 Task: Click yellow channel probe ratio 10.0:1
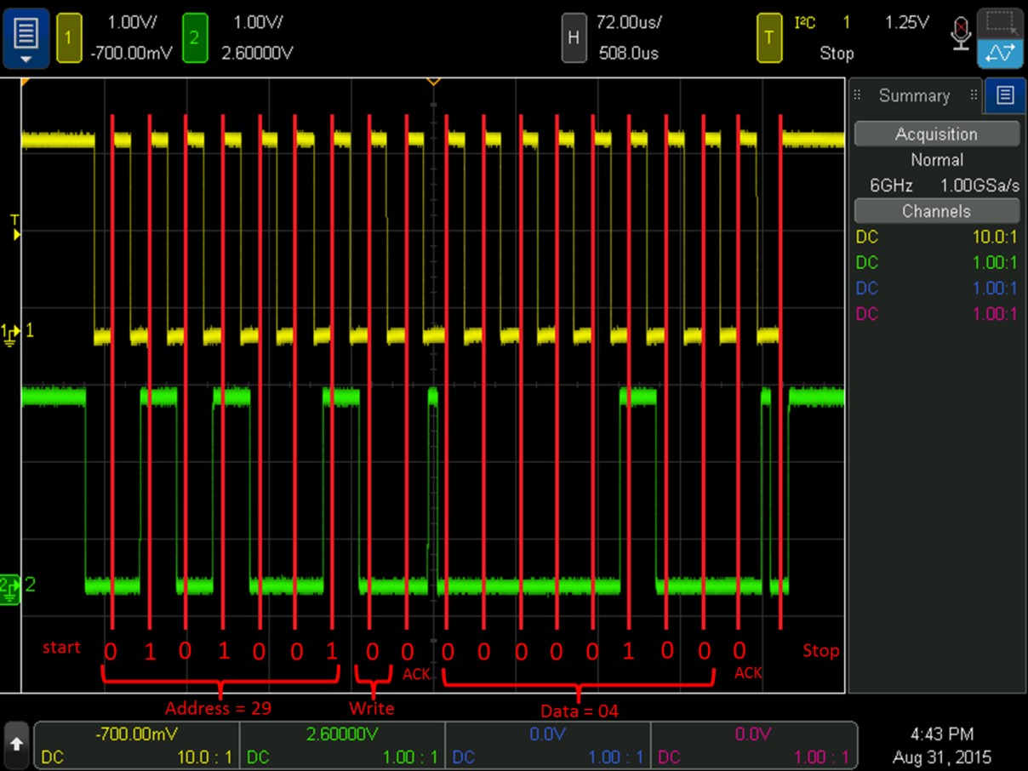pos(995,237)
